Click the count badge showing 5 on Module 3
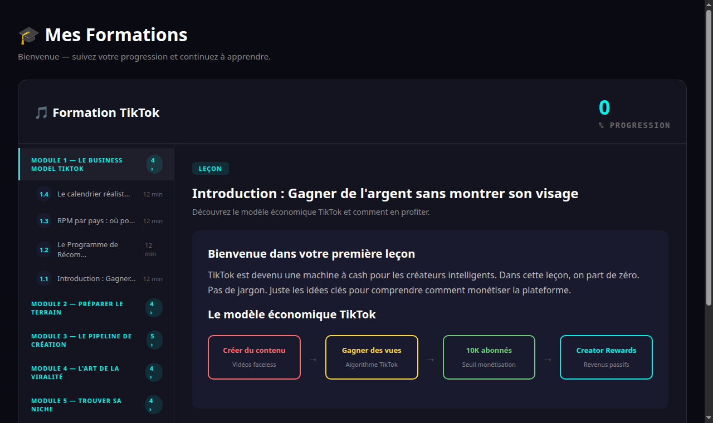This screenshot has height=423, width=713. point(154,340)
